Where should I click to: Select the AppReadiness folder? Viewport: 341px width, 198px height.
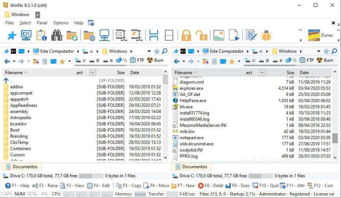pyautogui.click(x=23, y=105)
